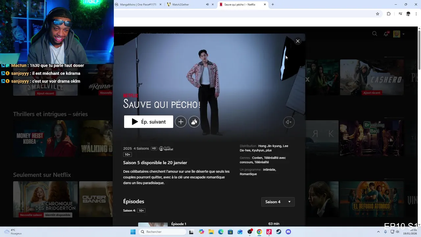Bookmark this page with star icon
Image resolution: width=421 pixels, height=237 pixels.
coord(378,14)
